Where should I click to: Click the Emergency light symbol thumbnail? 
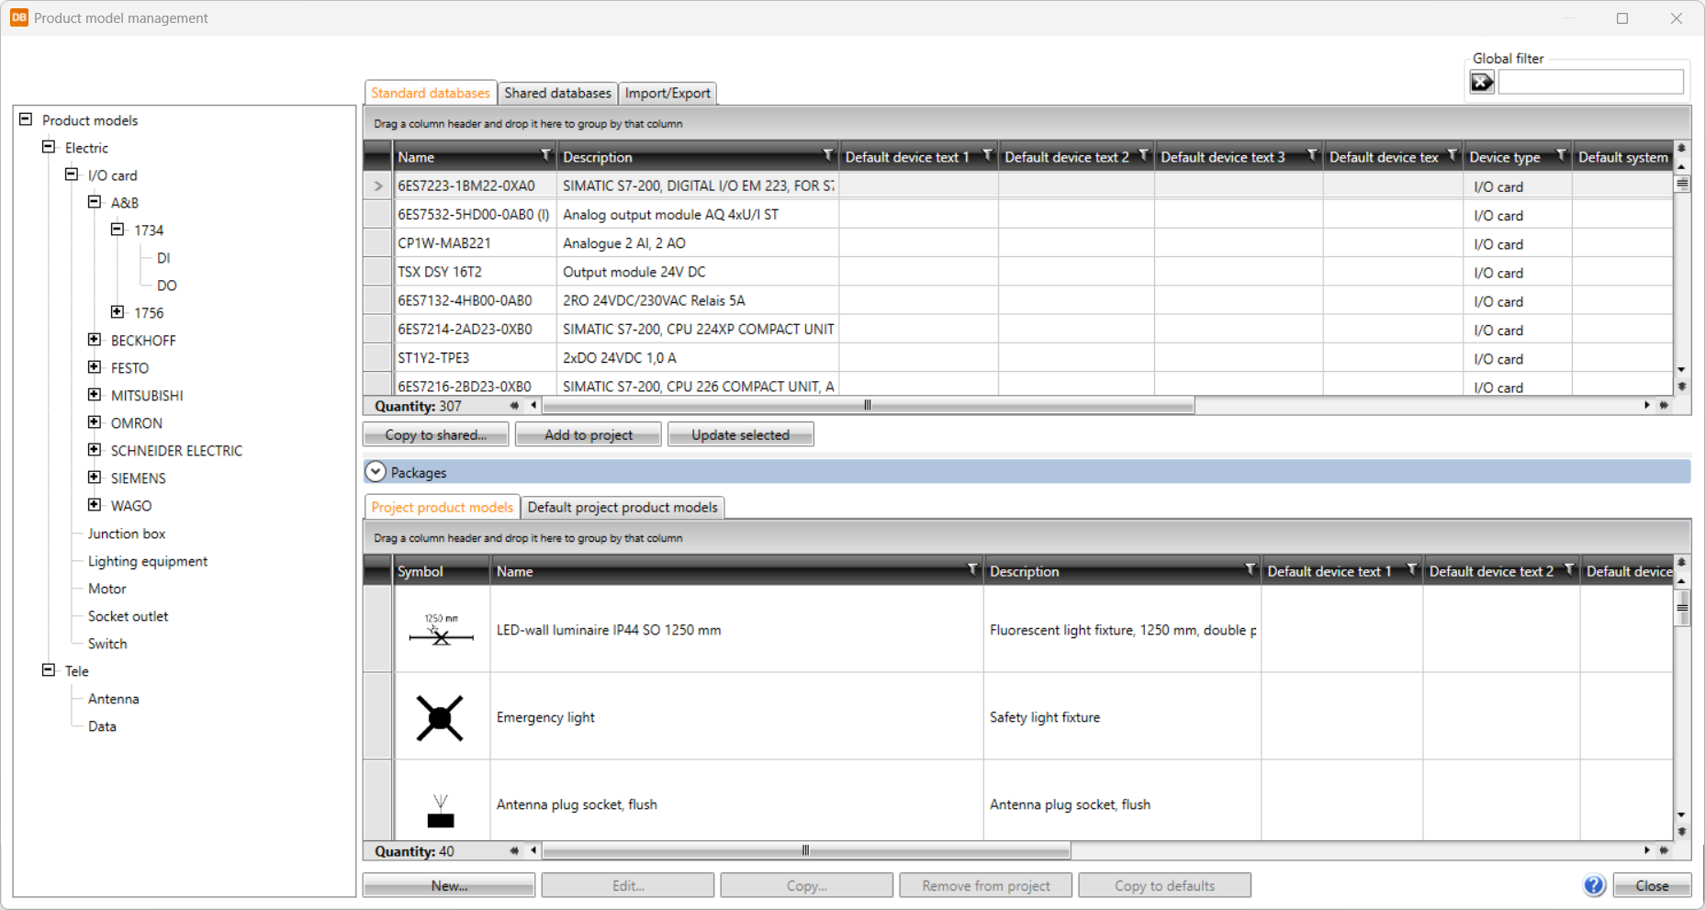pyautogui.click(x=440, y=717)
